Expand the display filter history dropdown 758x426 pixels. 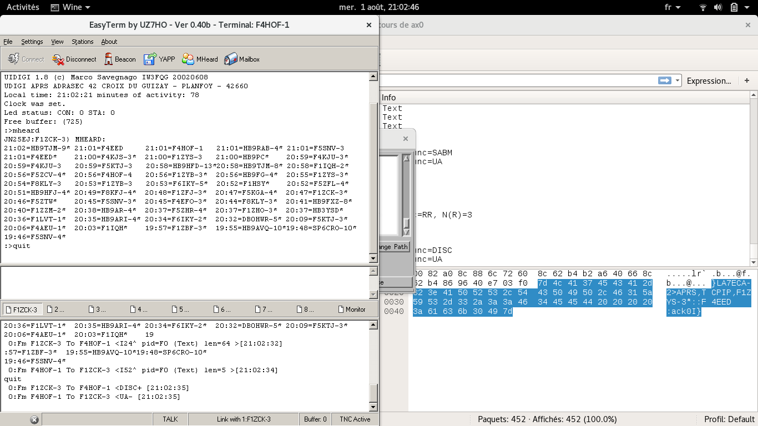678,81
